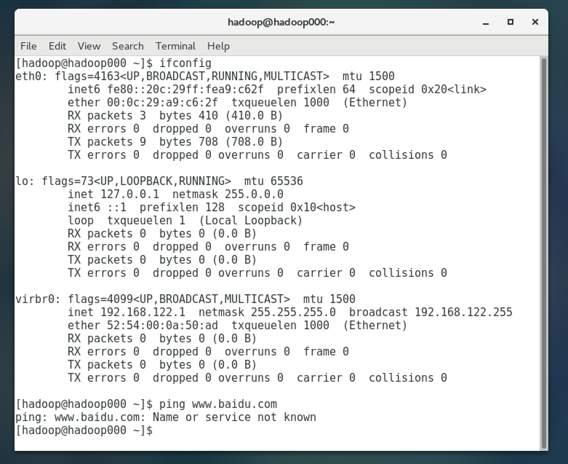The height and width of the screenshot is (464, 568).
Task: Click the loop txqueuelen 1 (Local Loopback) line
Action: pos(185,220)
